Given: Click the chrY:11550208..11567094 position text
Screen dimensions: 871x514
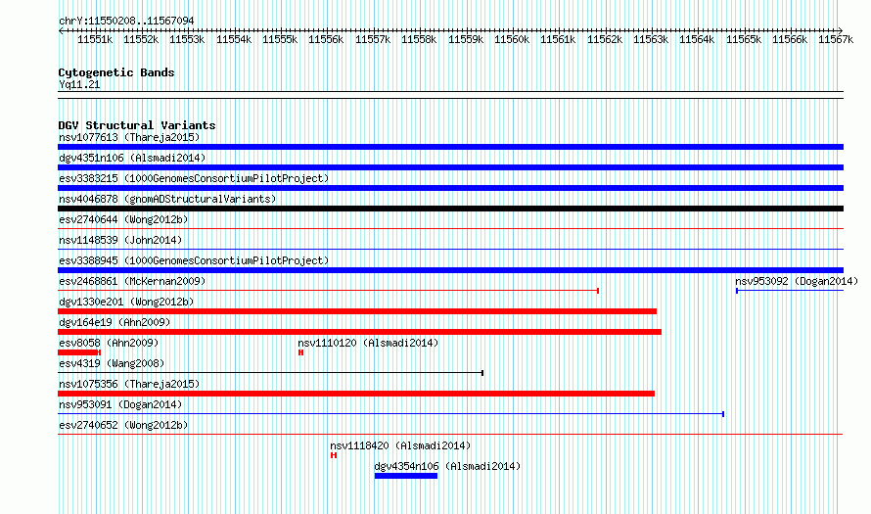Looking at the screenshot, I should point(126,22).
